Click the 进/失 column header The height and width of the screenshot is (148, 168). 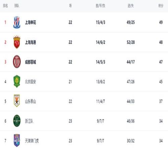pyautogui.click(x=131, y=6)
